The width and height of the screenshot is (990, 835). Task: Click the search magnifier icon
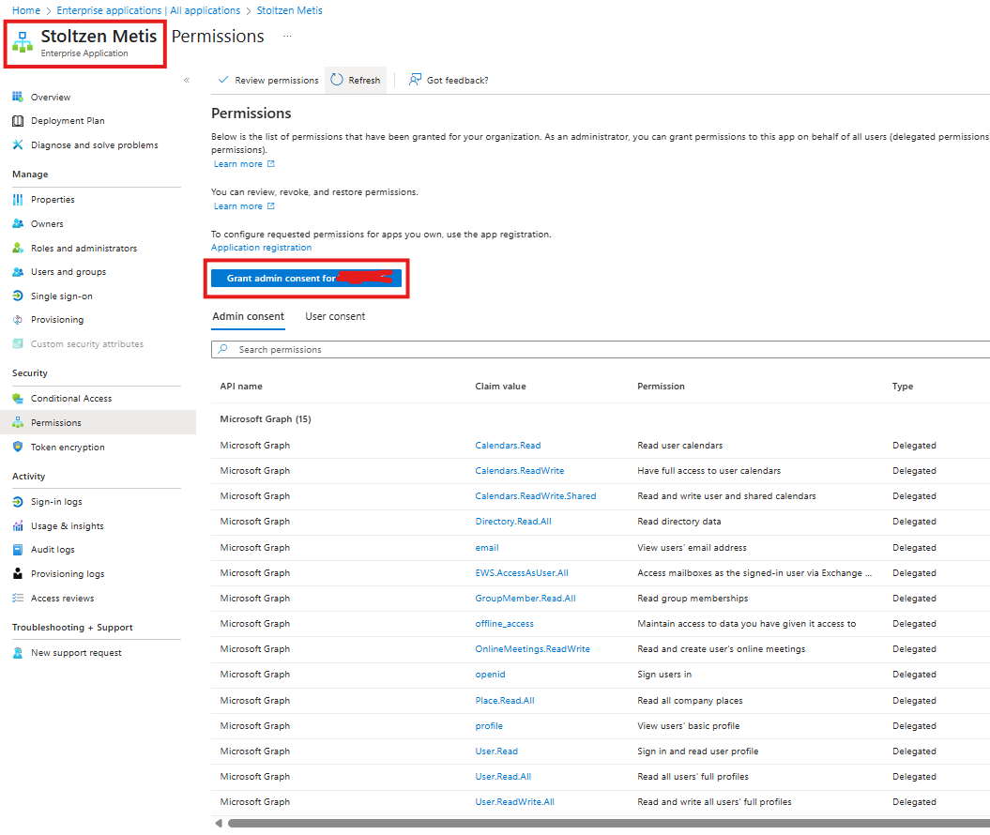(223, 349)
